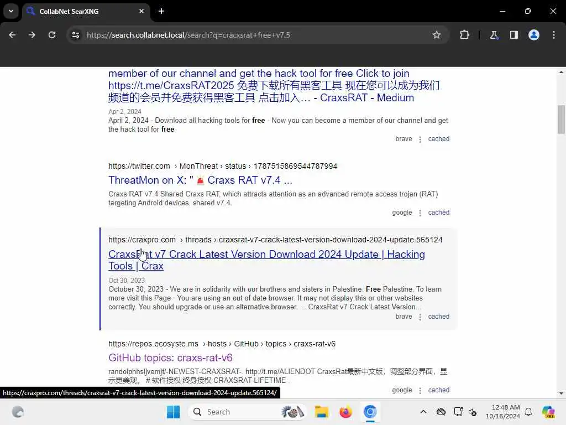This screenshot has width=566, height=425.
Task: Open the CraxsRAT Medium result title
Action: (274, 85)
